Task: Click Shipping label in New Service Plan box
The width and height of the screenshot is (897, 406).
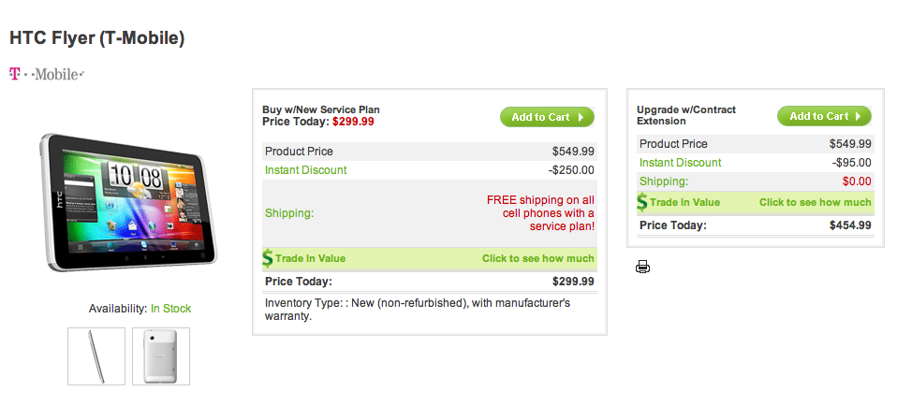Action: click(289, 213)
